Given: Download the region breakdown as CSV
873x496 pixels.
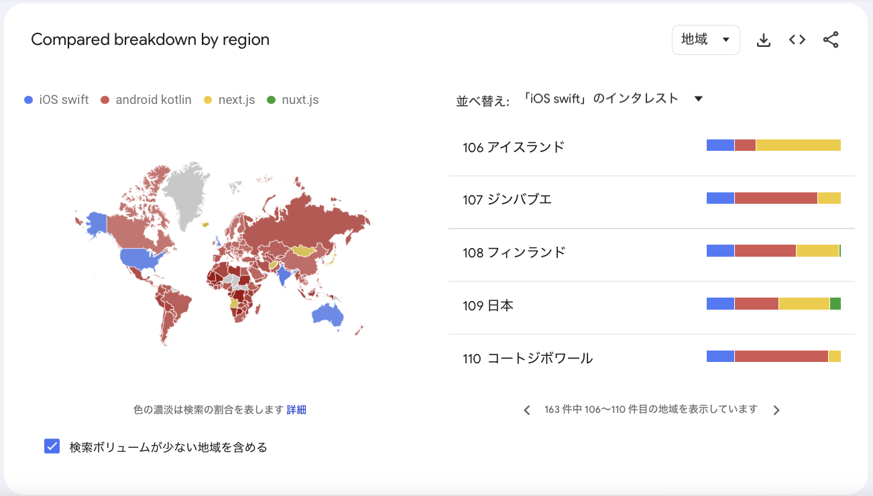Looking at the screenshot, I should coord(763,40).
